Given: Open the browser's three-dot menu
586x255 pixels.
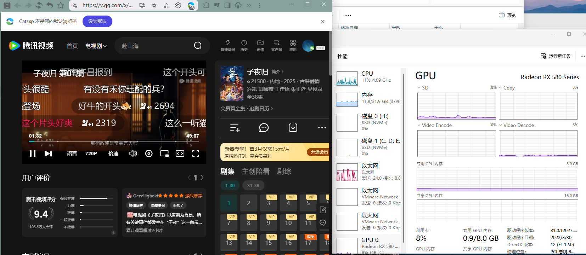Looking at the screenshot, I should tap(259, 5).
